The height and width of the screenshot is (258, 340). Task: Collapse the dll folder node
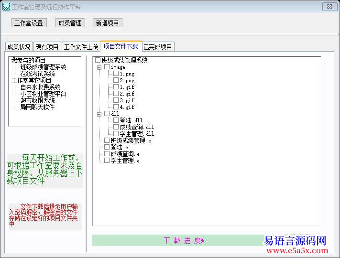[x=99, y=114]
